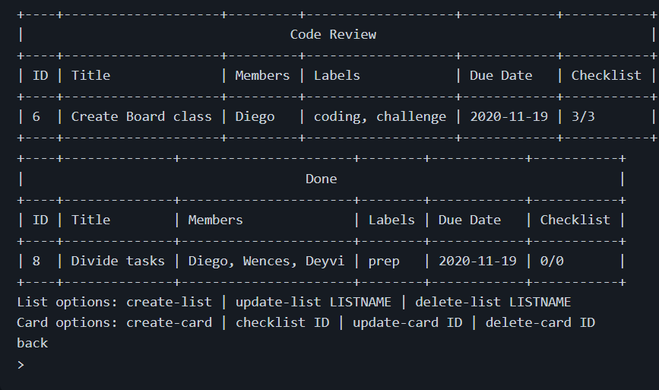Click the ID header in Done table

point(40,220)
